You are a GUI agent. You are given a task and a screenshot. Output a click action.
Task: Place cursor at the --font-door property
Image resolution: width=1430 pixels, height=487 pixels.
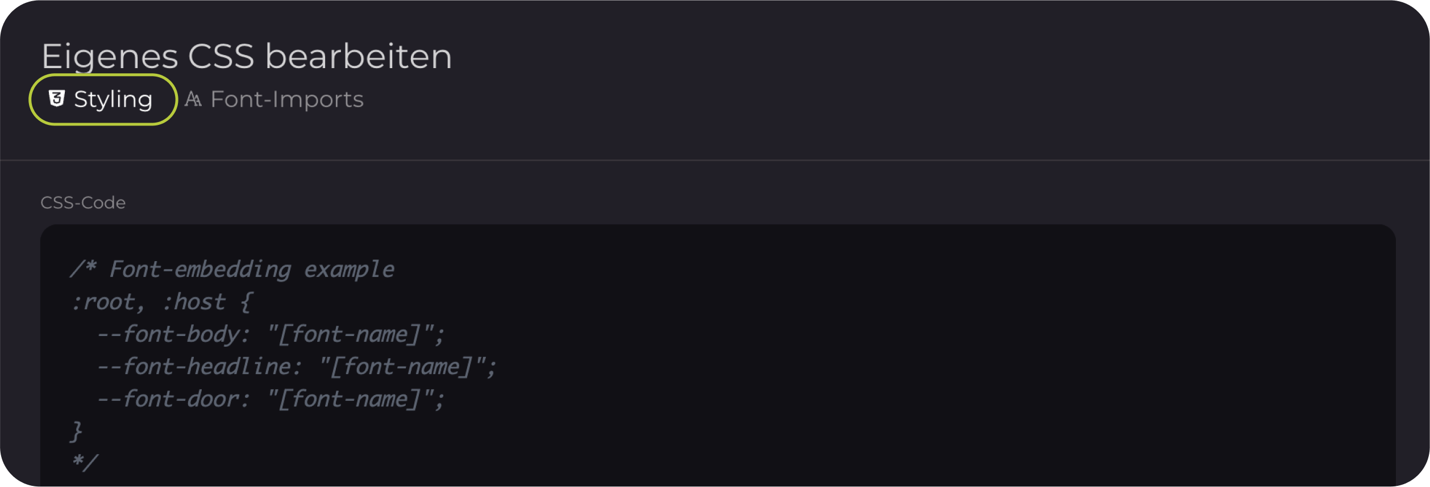click(173, 399)
